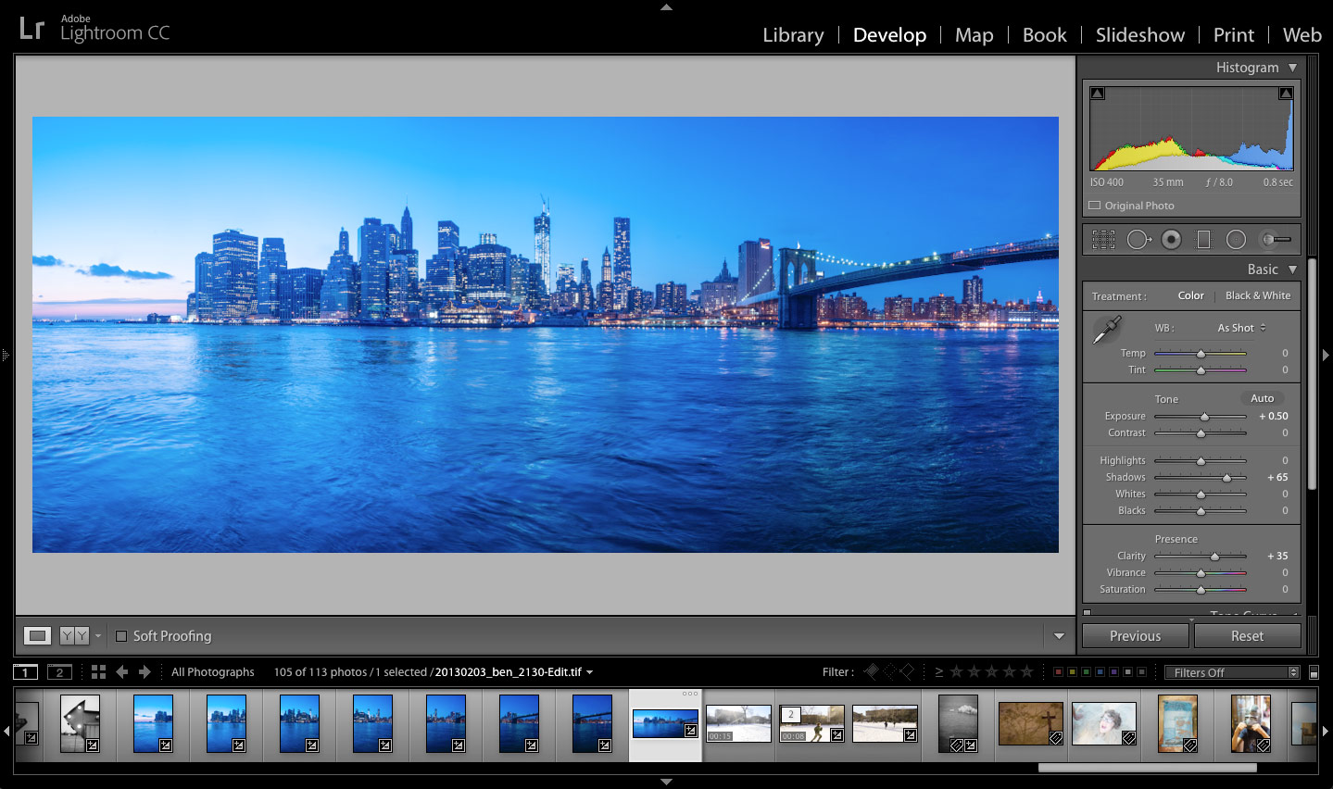Switch Treatment to Black & White

1258,295
